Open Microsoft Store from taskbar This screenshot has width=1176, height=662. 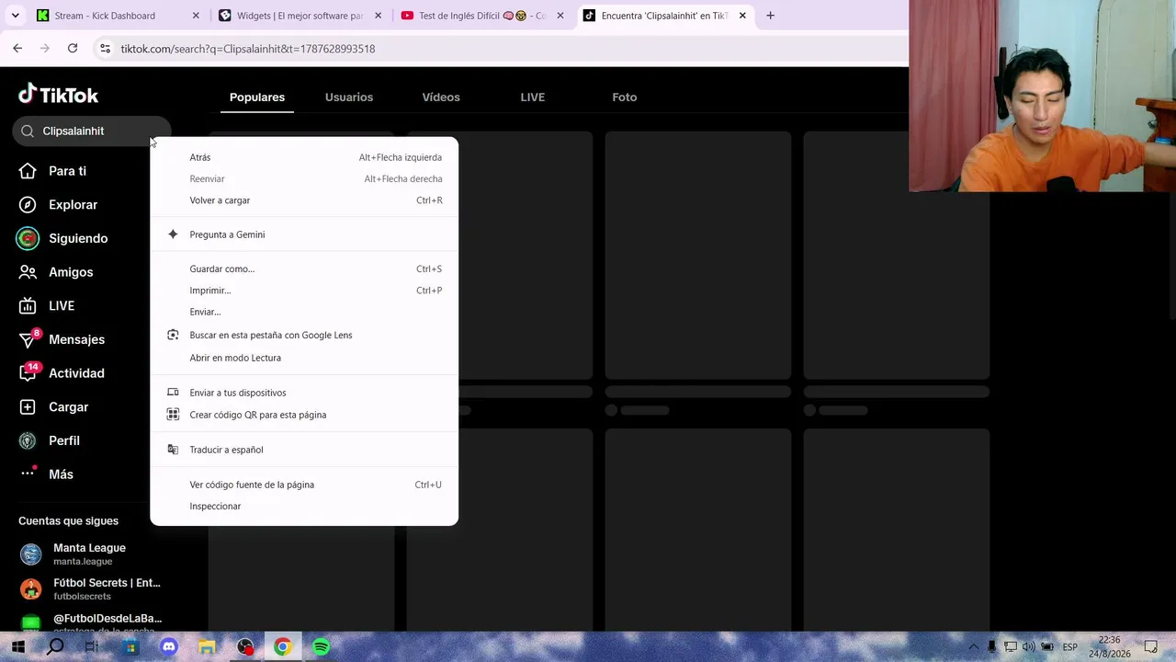[130, 647]
